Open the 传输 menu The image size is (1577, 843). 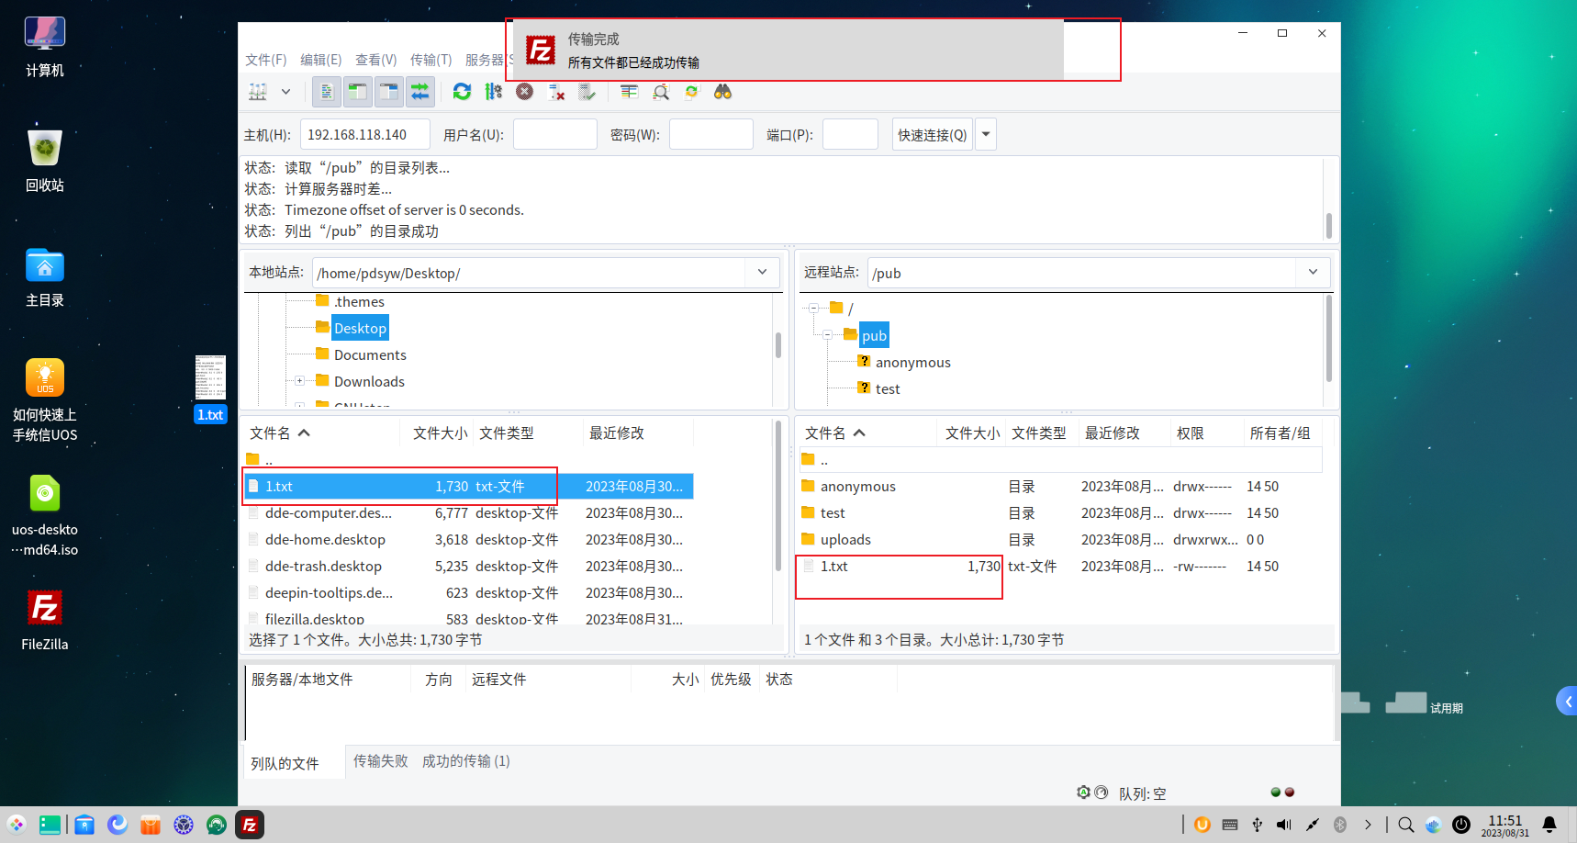click(431, 59)
